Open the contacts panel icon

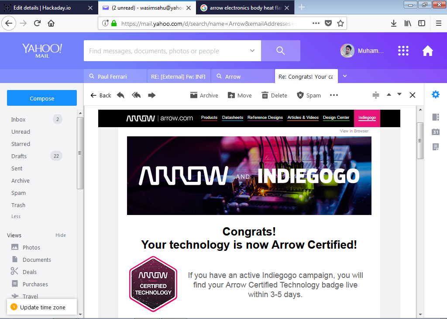(436, 117)
